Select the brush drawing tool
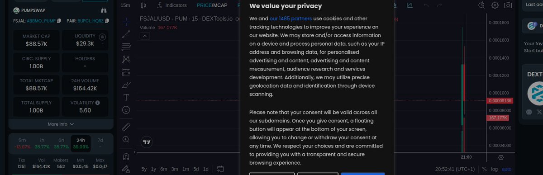The width and height of the screenshot is (543, 175). point(126,85)
